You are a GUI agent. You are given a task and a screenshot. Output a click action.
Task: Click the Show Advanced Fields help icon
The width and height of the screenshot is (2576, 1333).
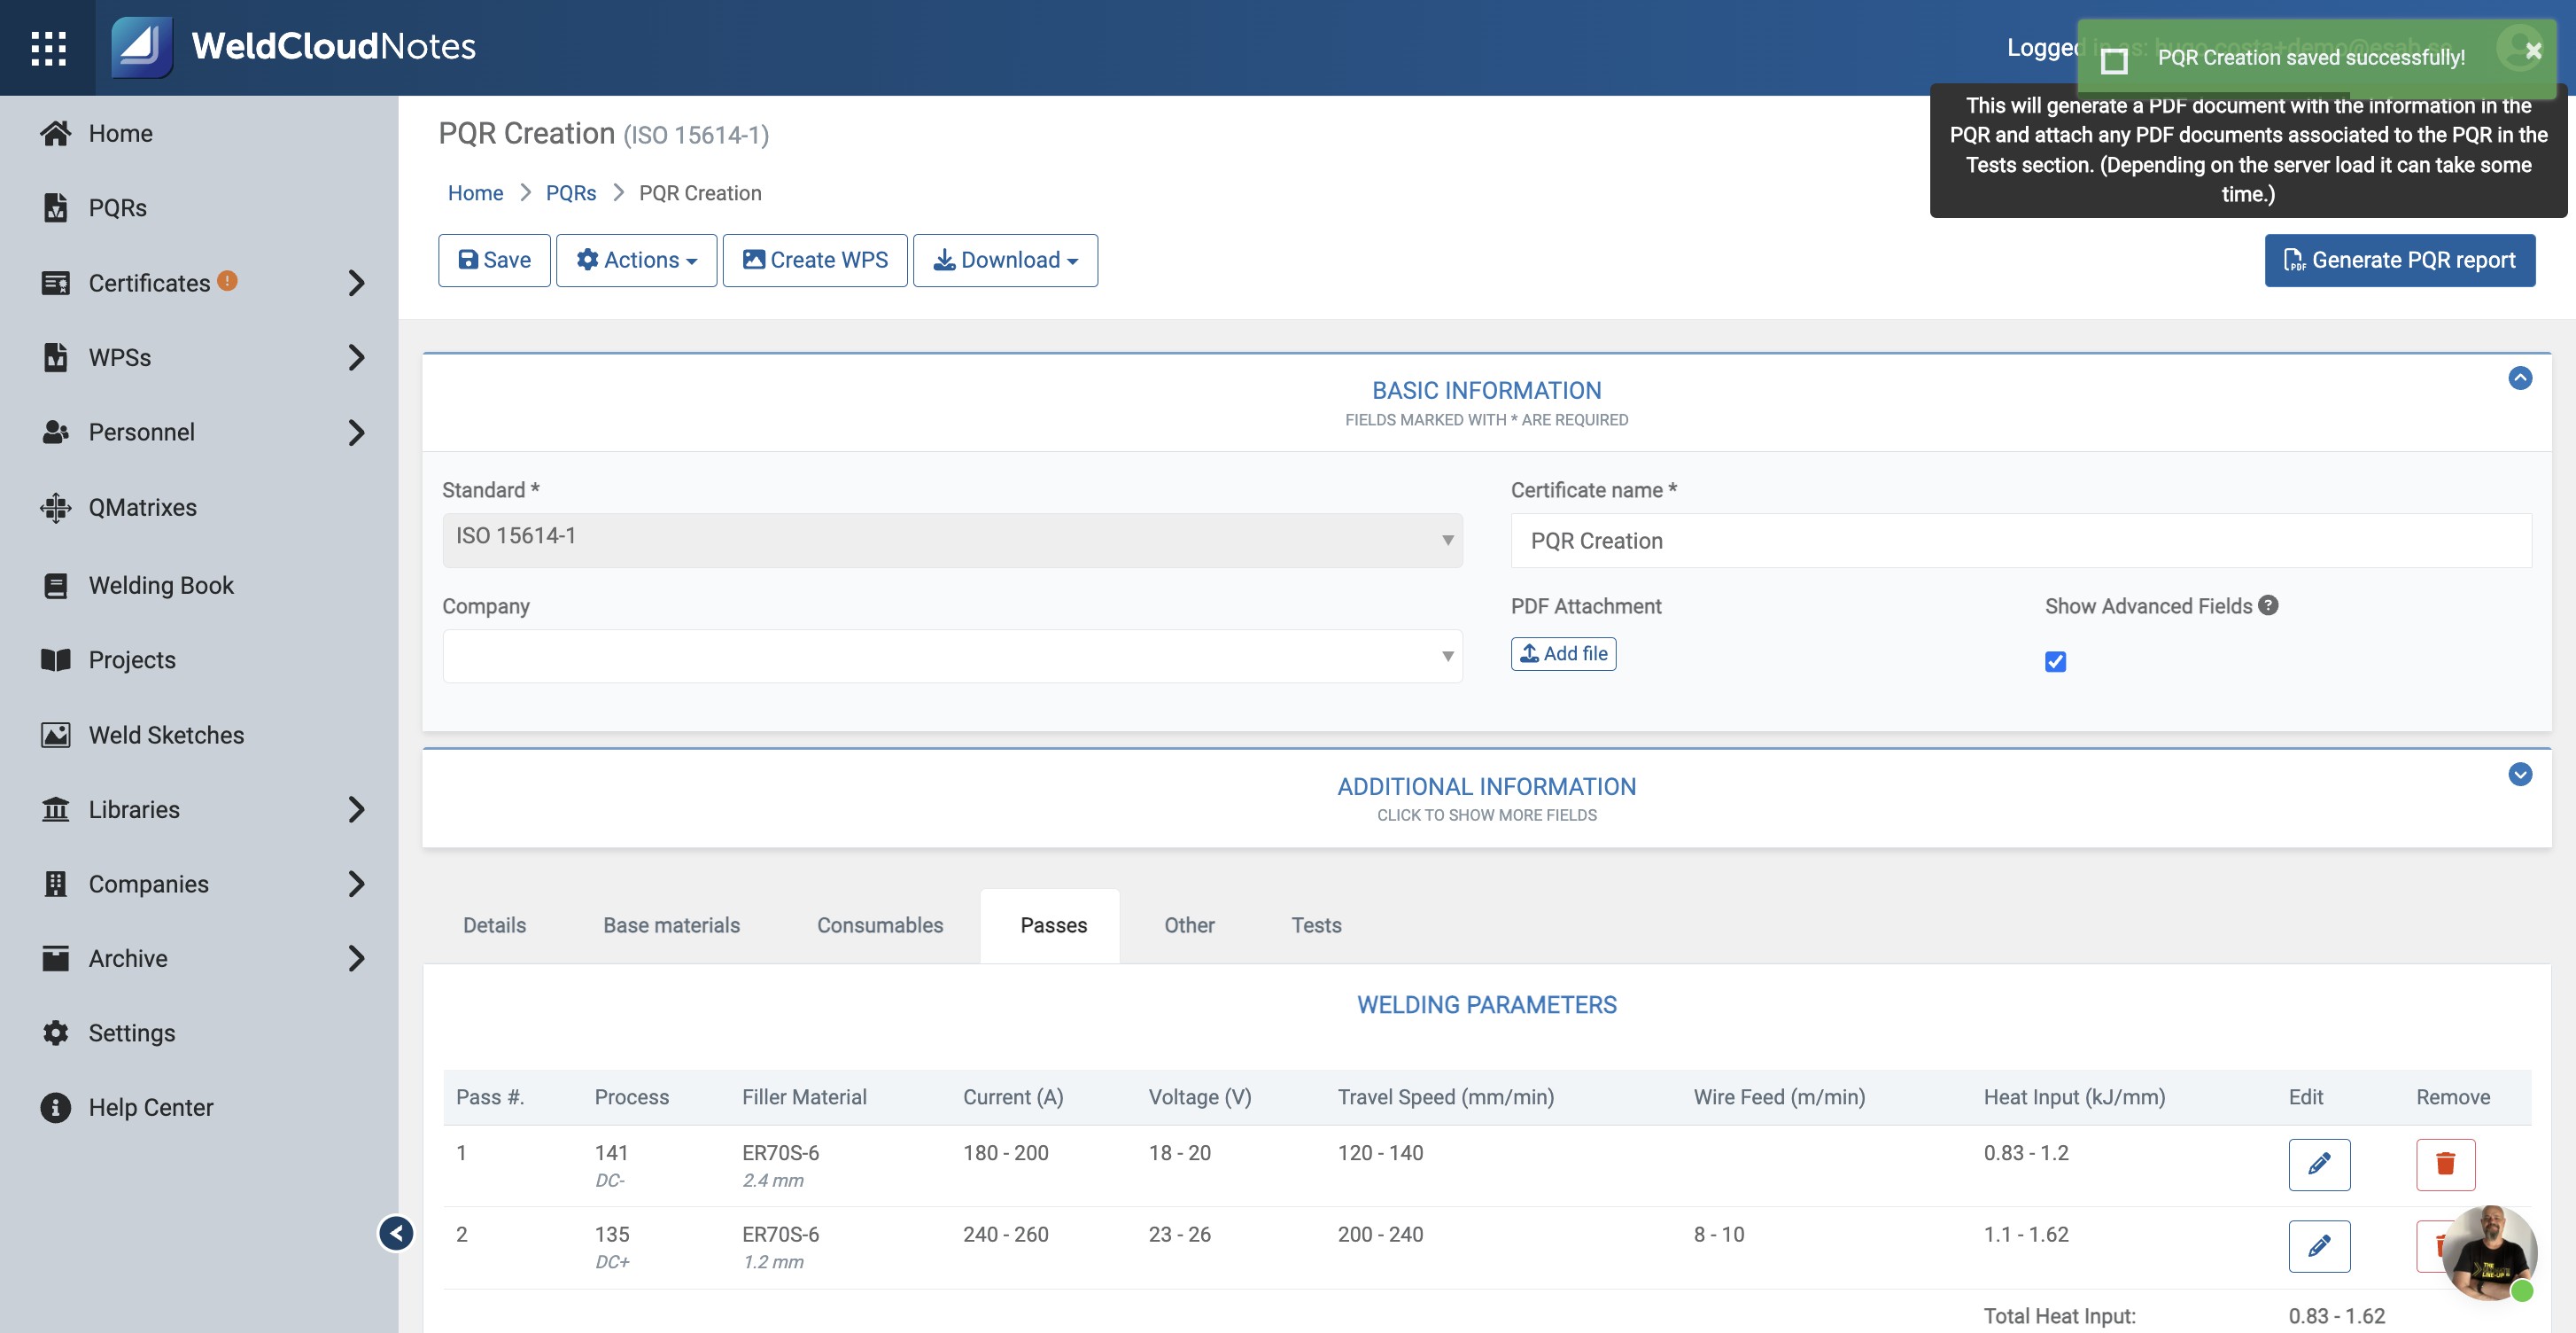pos(2268,605)
